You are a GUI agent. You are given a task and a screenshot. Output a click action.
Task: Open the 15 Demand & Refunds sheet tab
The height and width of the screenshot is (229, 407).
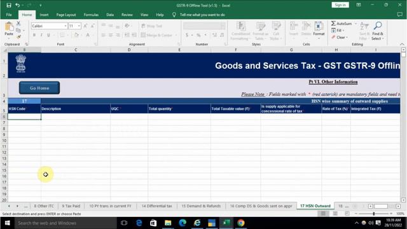[201, 206]
